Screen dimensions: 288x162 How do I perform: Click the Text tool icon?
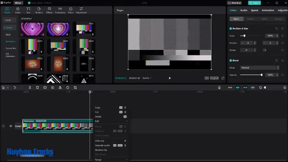28,10
